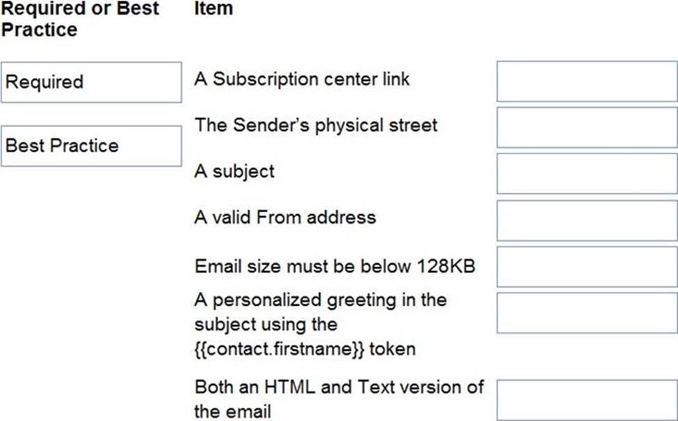Click the 'Required or Best Practice' column heading

81,19
